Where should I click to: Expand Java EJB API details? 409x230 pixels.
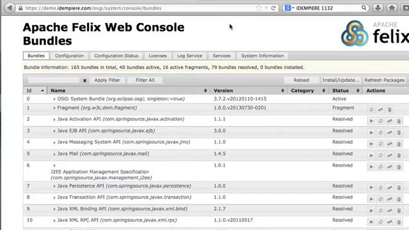tap(54, 131)
